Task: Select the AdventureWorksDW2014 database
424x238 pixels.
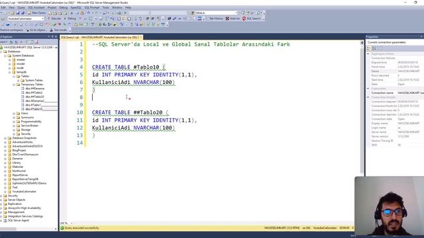Action: click(x=27, y=146)
